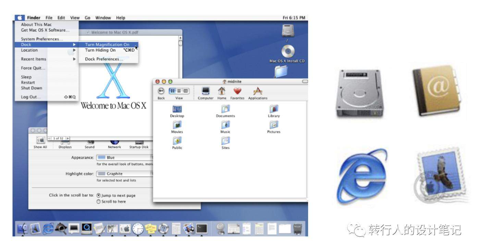Image resolution: width=477 pixels, height=251 pixels.
Task: Go to next page in the PDF window
Action: 68,138
